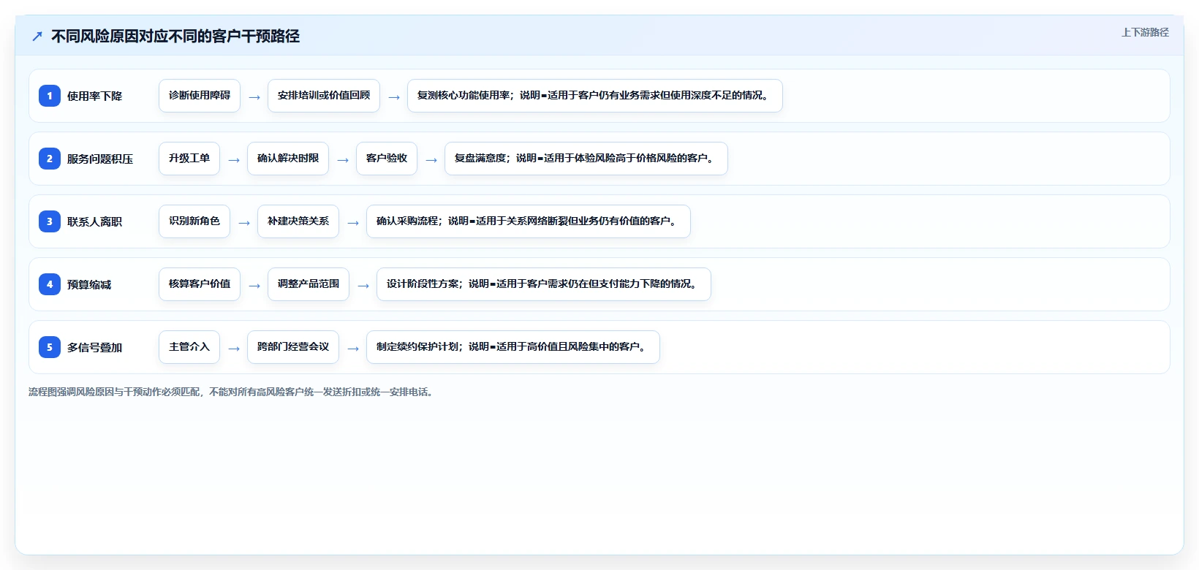Click the number 3 badge for 联系人离职
The width and height of the screenshot is (1199, 570).
coord(50,221)
